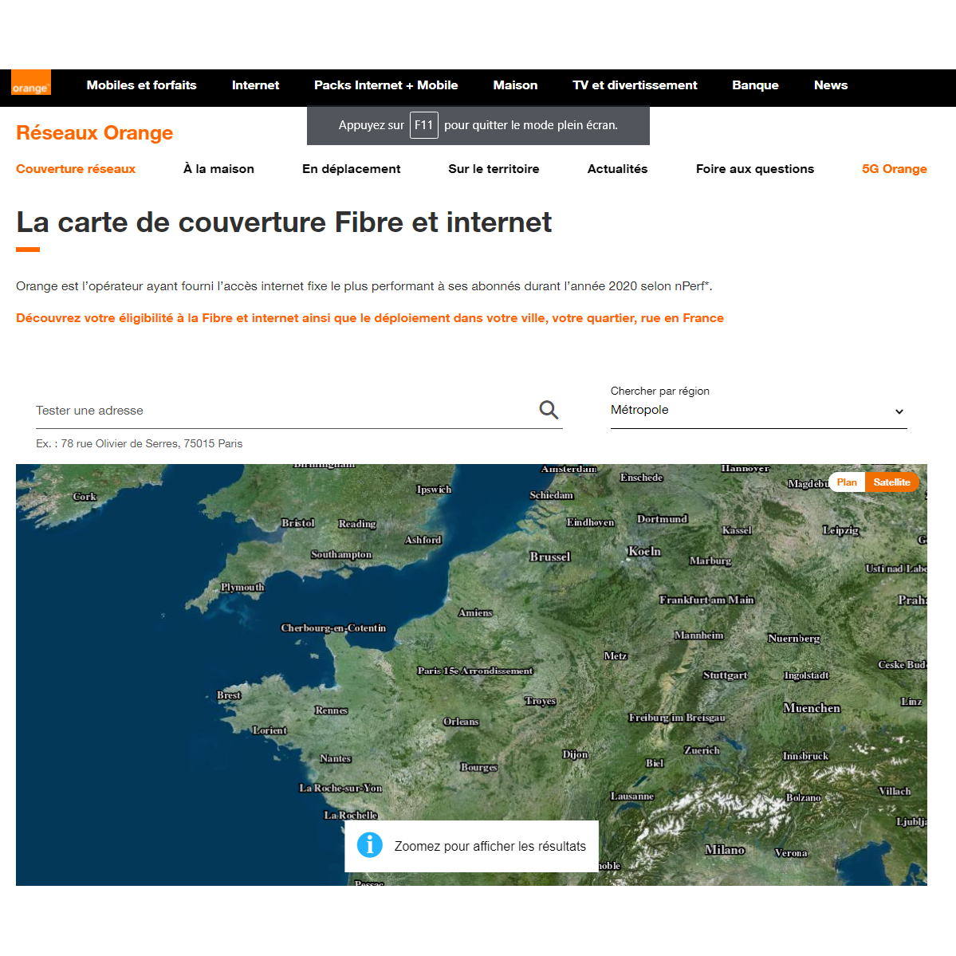Click the Réseaux Orange title link
This screenshot has width=956, height=956.
pyautogui.click(x=95, y=133)
